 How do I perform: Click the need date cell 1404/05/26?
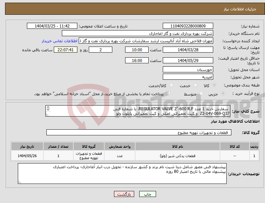point(27,156)
